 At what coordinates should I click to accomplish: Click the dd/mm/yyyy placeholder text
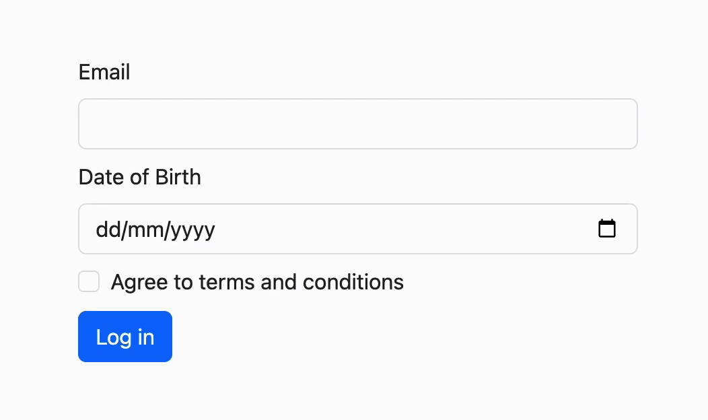(155, 230)
